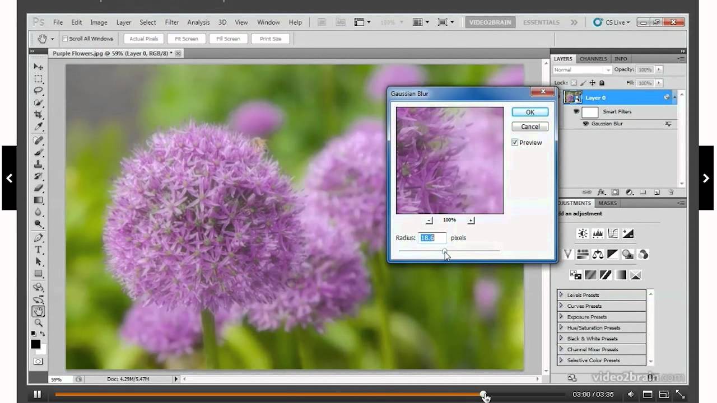Switch to the Channels tab
Viewport: 717px width, 403px height.
click(593, 59)
